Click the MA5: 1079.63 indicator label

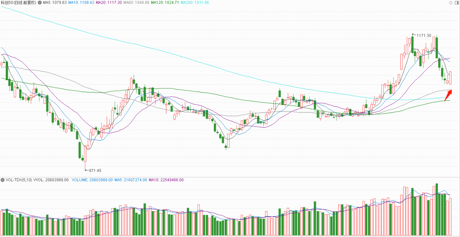click(55, 3)
